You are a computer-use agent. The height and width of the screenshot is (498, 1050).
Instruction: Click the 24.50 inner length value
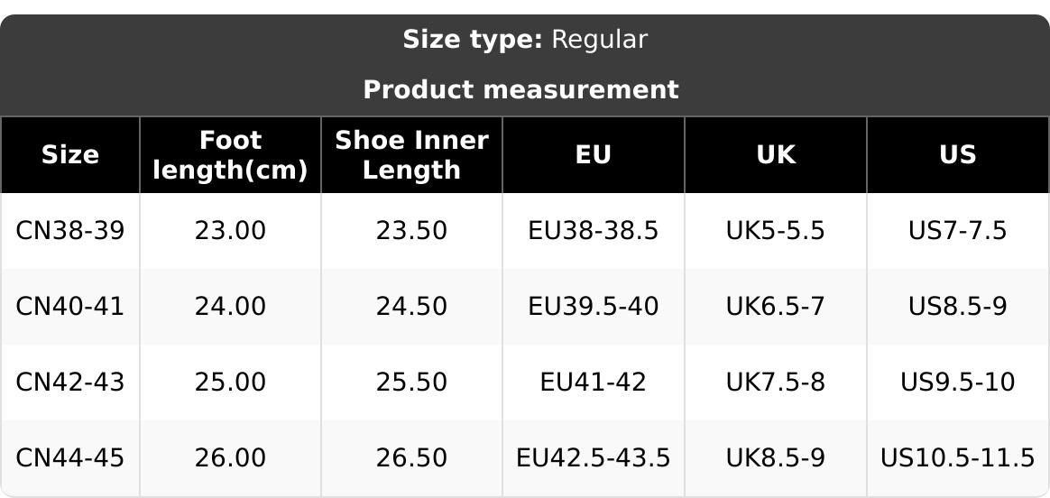click(411, 307)
